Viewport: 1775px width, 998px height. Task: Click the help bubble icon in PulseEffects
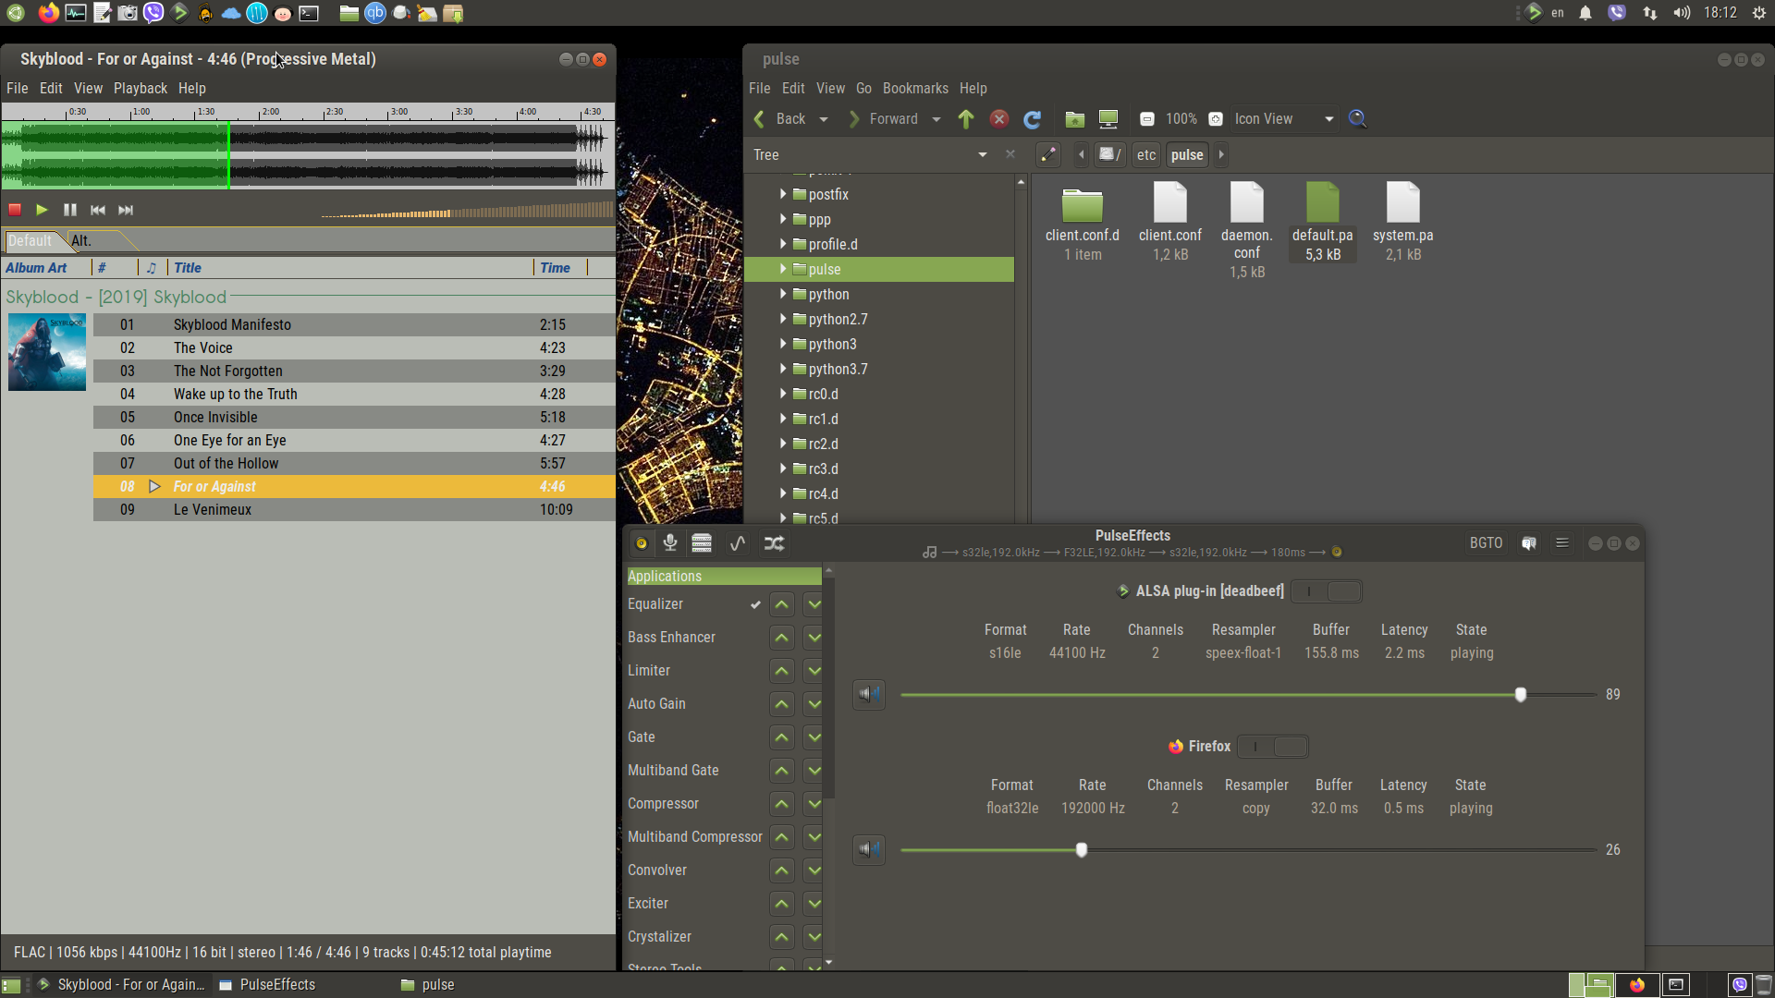pyautogui.click(x=1529, y=543)
